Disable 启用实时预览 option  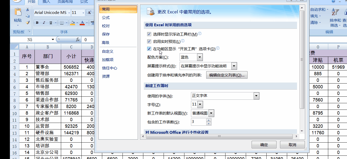click(x=149, y=41)
